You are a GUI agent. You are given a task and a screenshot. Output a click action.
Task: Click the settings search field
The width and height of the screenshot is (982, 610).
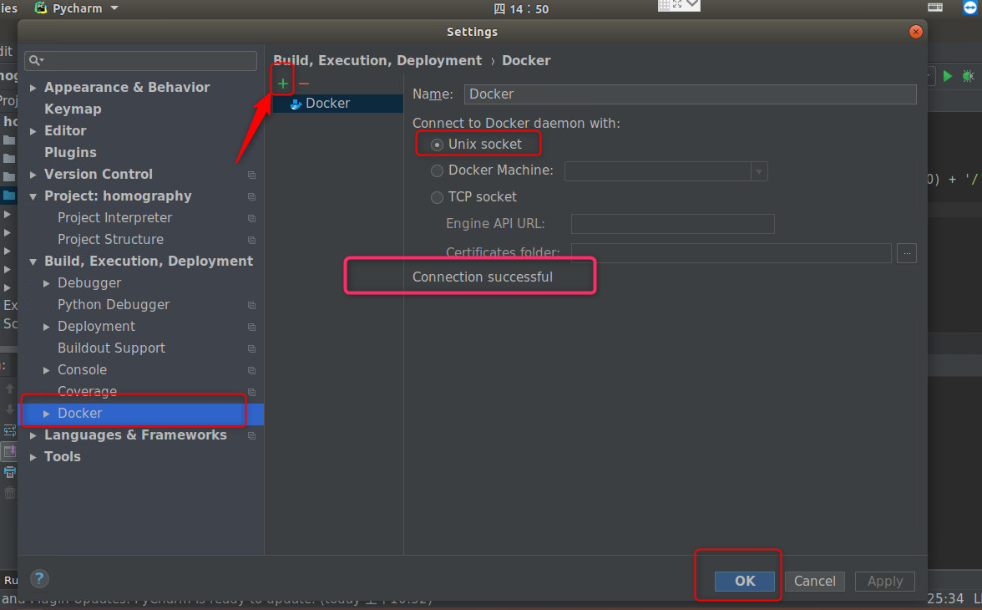coord(140,60)
